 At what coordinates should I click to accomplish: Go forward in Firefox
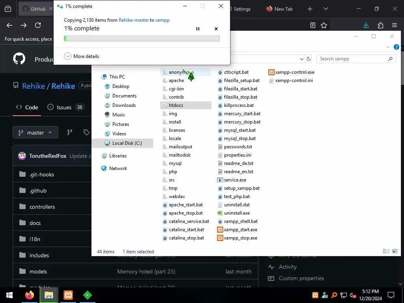coord(24,25)
